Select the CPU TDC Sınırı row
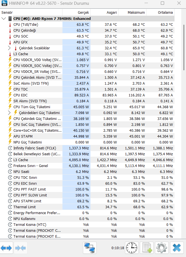This screenshot has height=257, width=186. 91,178
